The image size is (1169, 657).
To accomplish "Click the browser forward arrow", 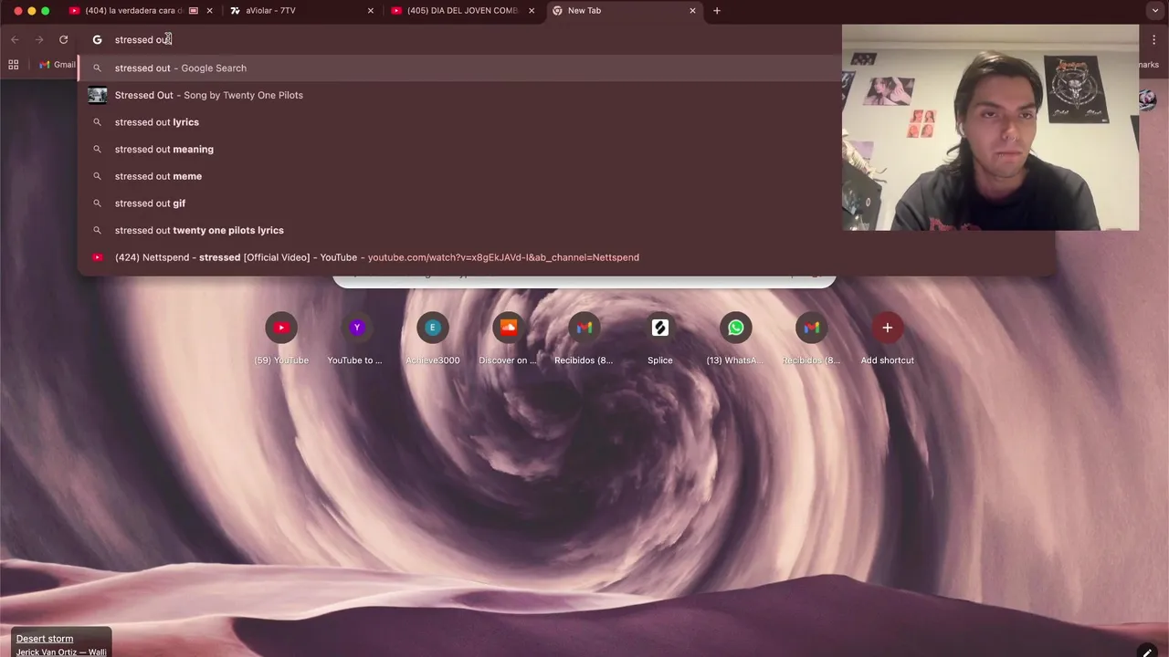I will coord(38,39).
